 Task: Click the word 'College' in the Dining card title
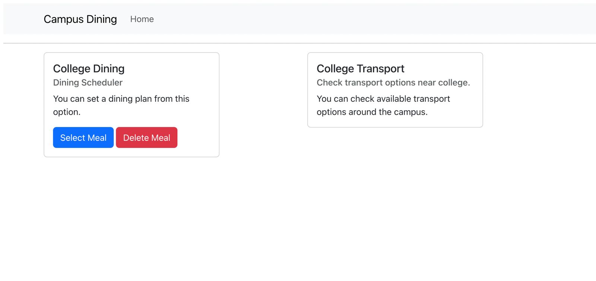pyautogui.click(x=72, y=69)
